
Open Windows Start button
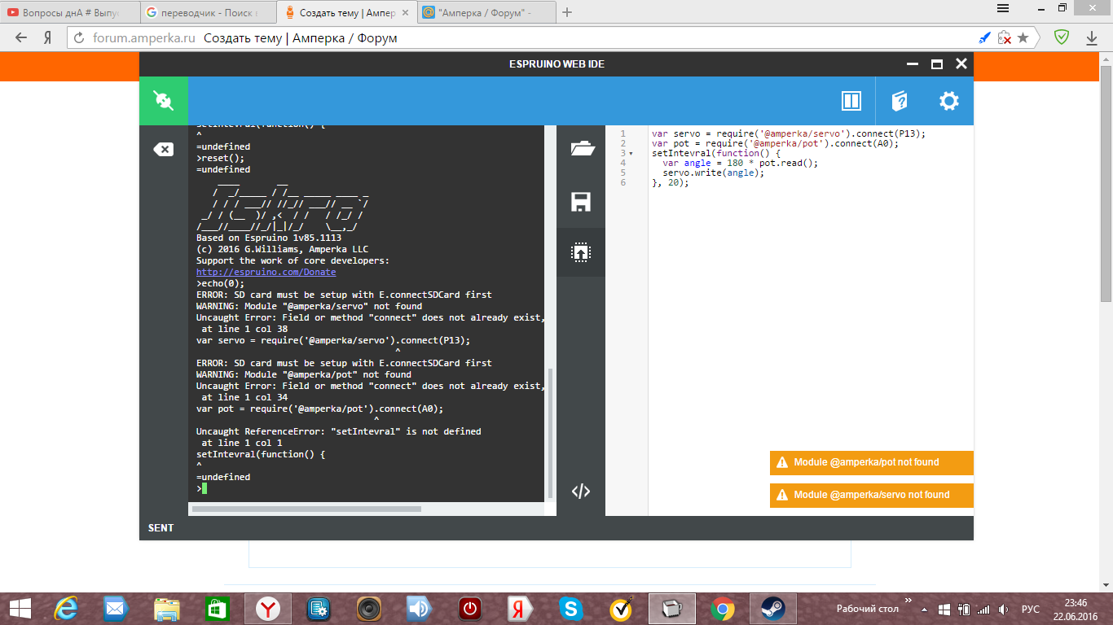click(x=20, y=609)
